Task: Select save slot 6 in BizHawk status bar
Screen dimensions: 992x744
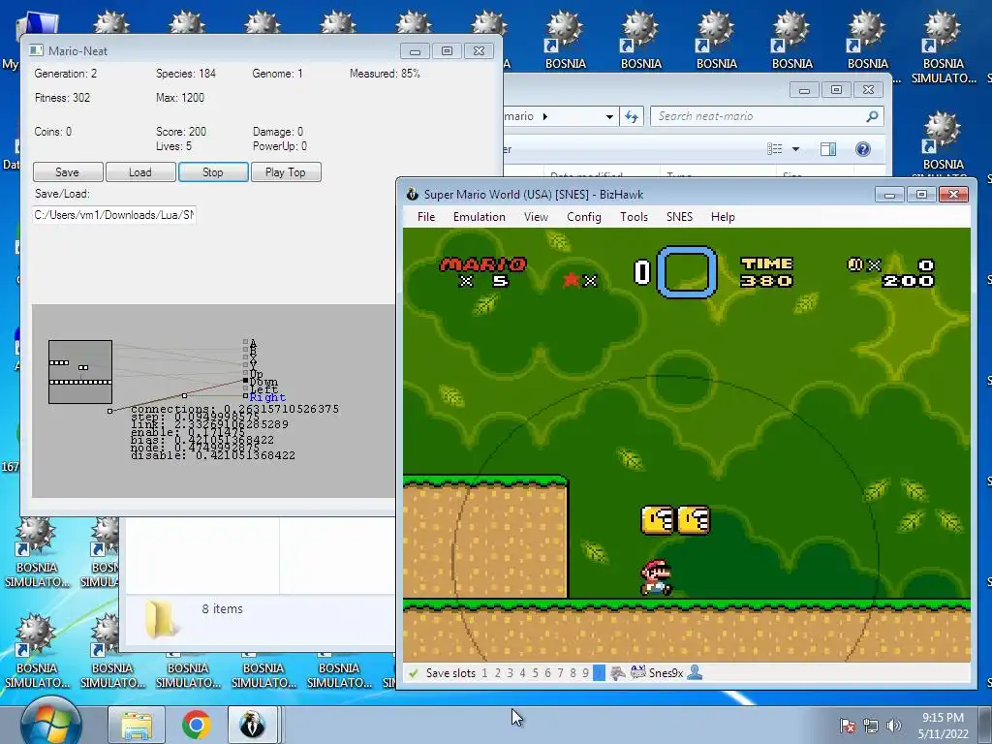Action: pos(548,673)
